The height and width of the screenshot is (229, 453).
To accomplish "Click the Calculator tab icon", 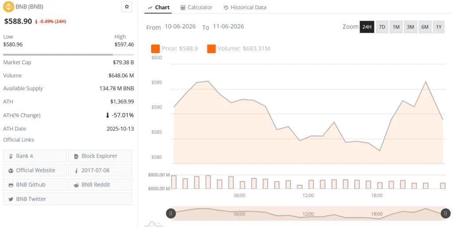I will tap(183, 8).
